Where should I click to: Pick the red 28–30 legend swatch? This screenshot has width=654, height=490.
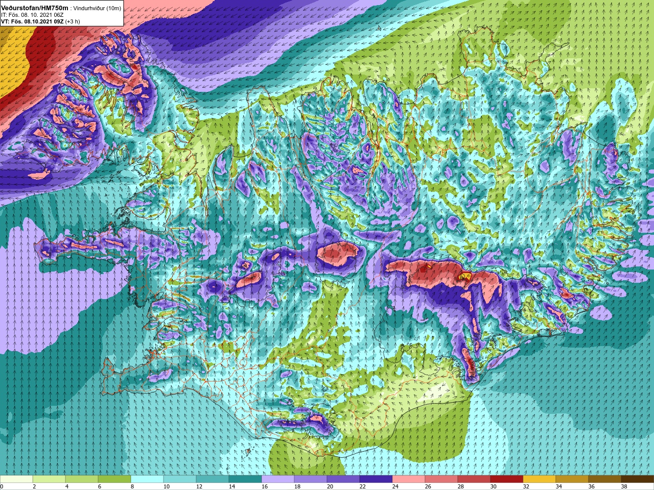tap(474, 479)
